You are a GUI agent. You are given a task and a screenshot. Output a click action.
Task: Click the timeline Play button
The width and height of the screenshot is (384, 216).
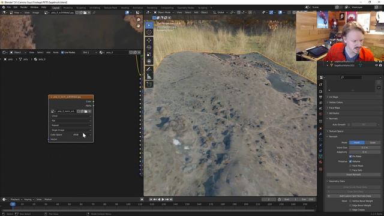click(x=163, y=199)
